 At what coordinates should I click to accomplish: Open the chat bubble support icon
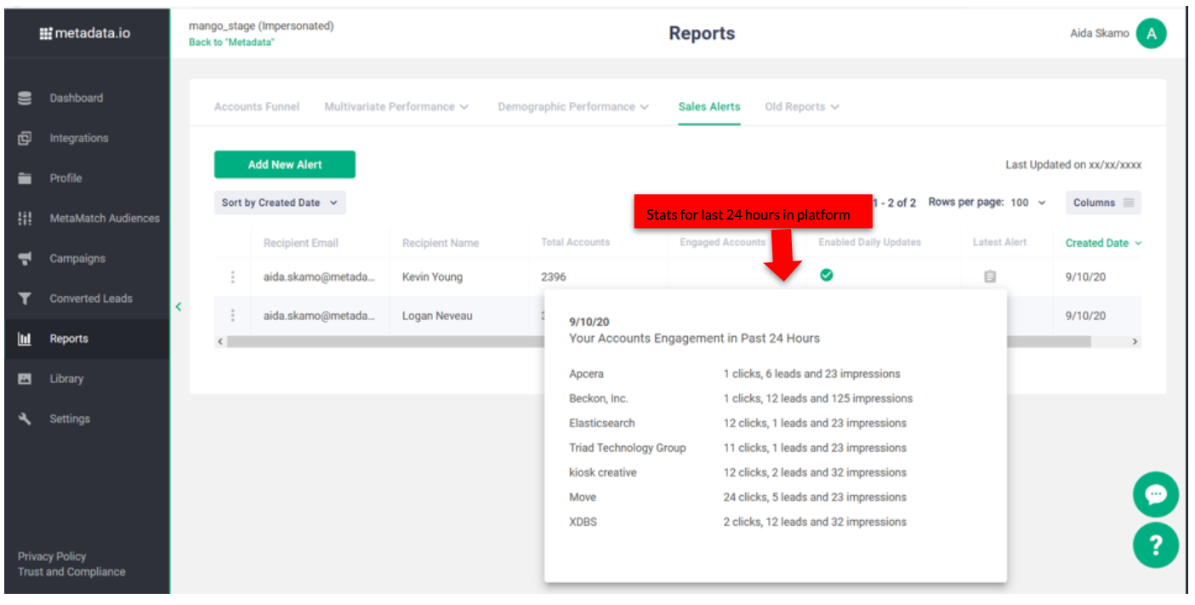click(x=1155, y=494)
